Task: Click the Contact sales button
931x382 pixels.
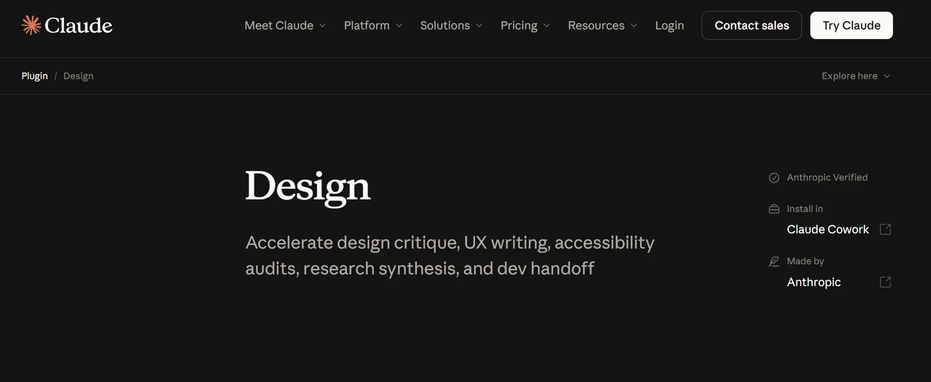Action: [751, 25]
